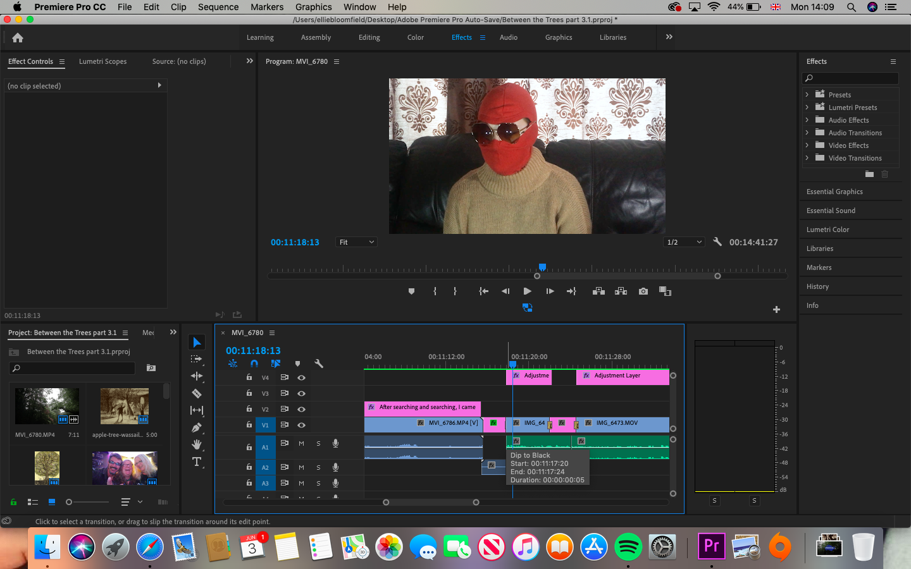Toggle V2 track output eye
The width and height of the screenshot is (911, 569).
[302, 409]
